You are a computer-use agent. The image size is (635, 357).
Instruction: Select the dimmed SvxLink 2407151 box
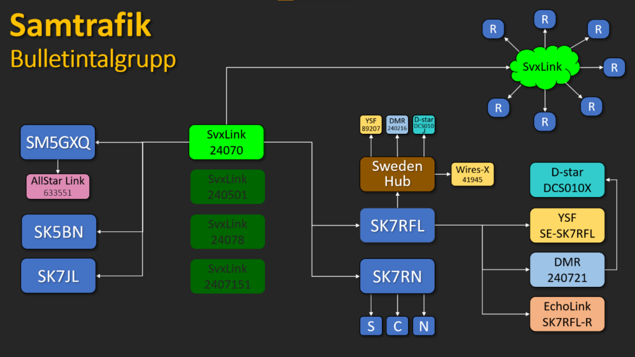coord(226,276)
